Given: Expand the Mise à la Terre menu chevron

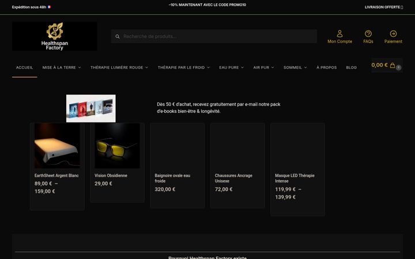Looking at the screenshot, I should (x=80, y=68).
